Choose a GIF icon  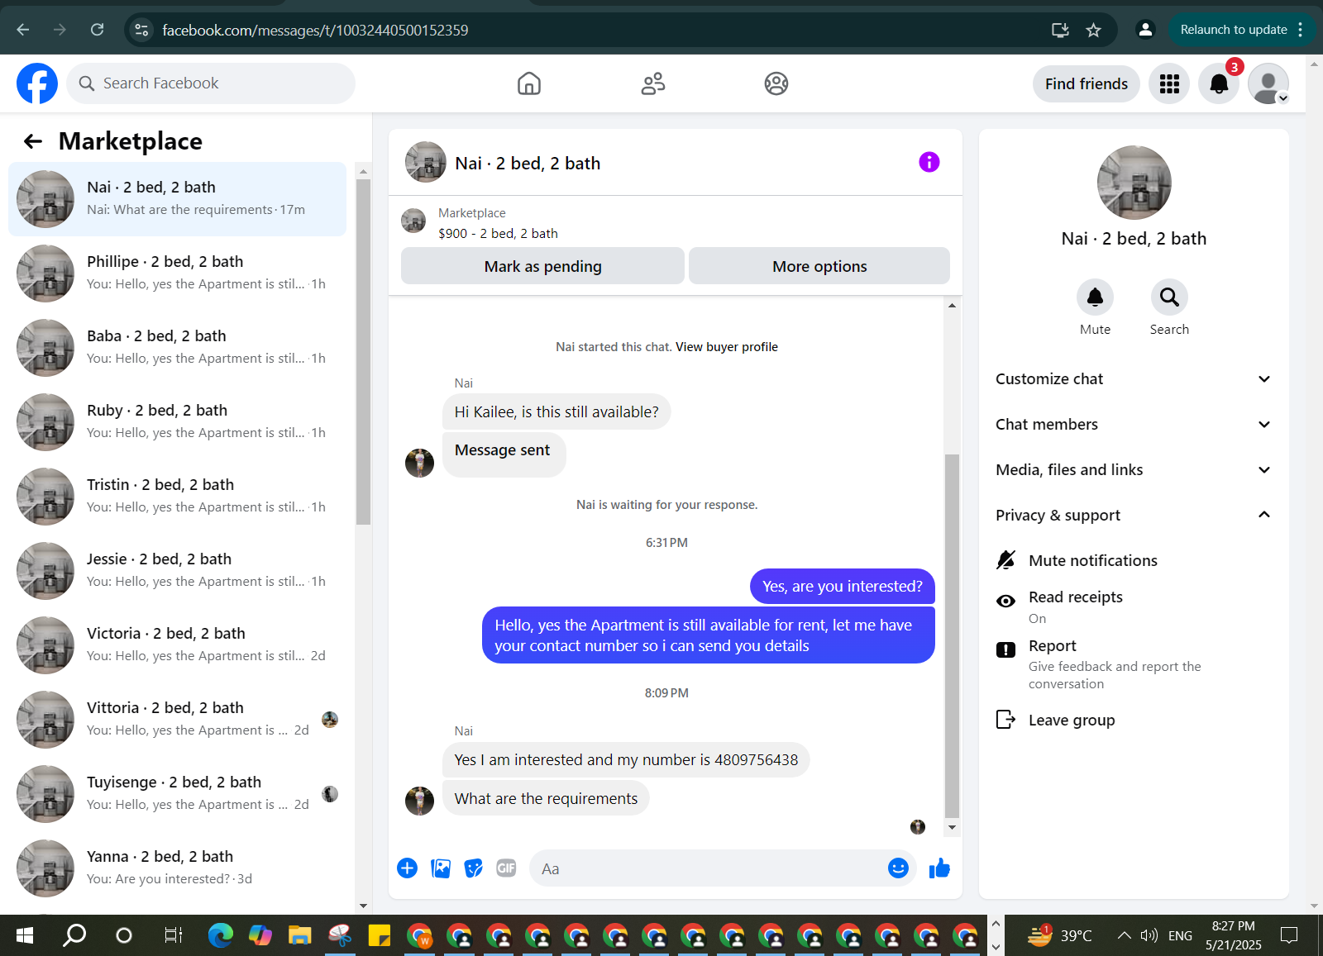click(506, 868)
